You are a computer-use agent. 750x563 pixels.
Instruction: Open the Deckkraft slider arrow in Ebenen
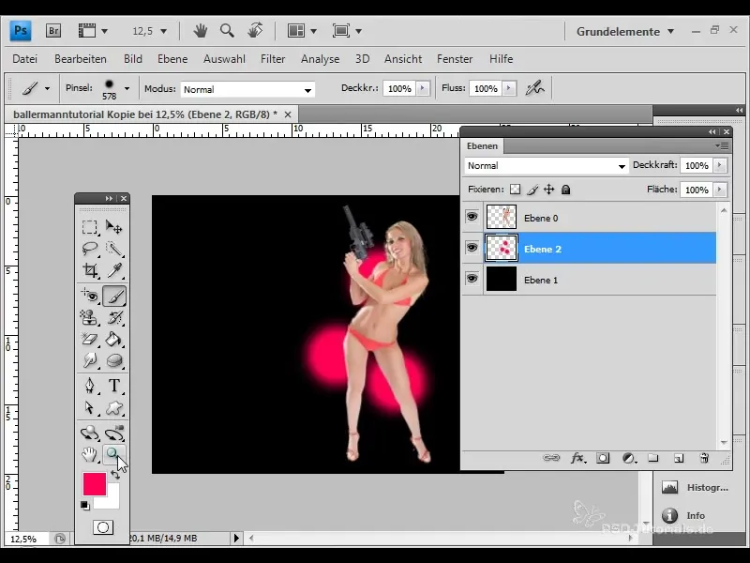click(720, 165)
